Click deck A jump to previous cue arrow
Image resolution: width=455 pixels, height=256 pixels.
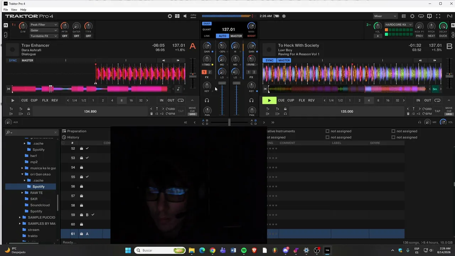pyautogui.click(x=151, y=109)
